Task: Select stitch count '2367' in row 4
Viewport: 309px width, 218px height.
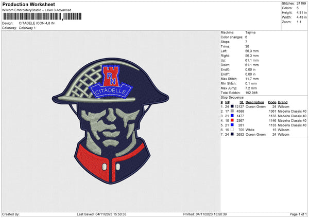Action: pyautogui.click(x=240, y=121)
